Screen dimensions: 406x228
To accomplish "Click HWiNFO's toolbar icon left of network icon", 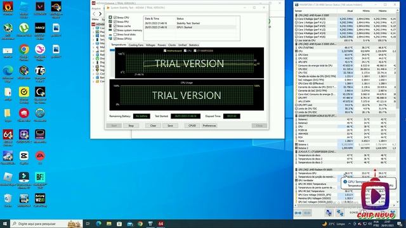I will [329, 213].
